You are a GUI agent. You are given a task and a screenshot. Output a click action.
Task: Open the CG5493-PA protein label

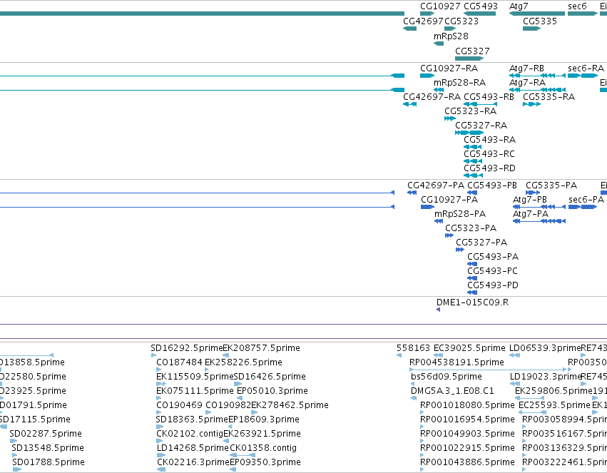point(493,258)
